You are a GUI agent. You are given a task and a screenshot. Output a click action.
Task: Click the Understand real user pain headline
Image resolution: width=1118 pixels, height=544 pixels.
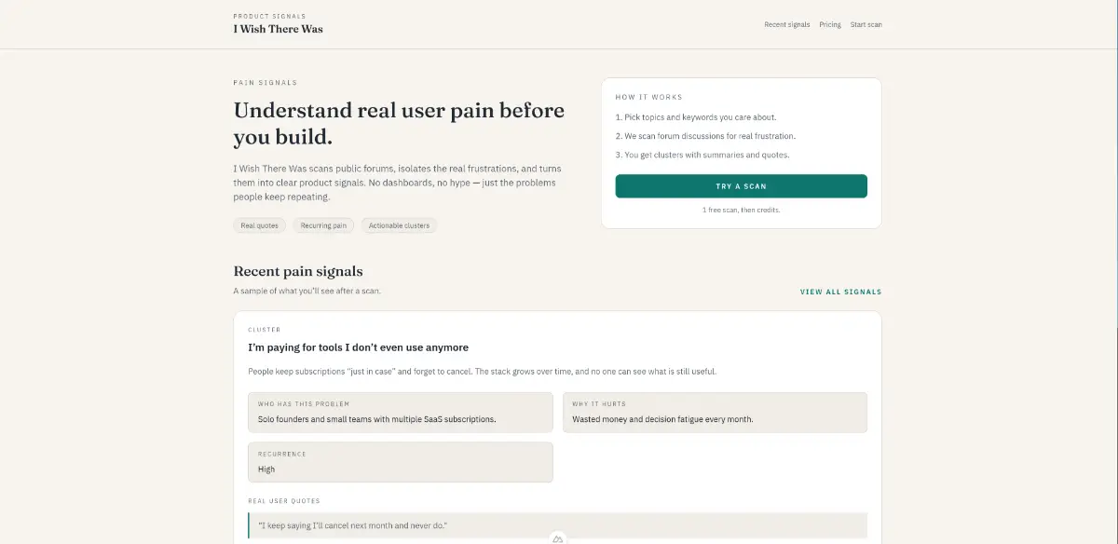click(399, 124)
